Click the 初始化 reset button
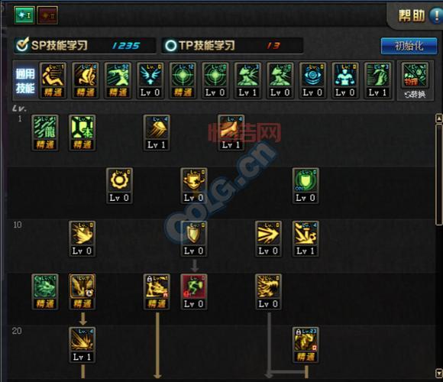Screen dimensions: 443x382 coord(409,46)
